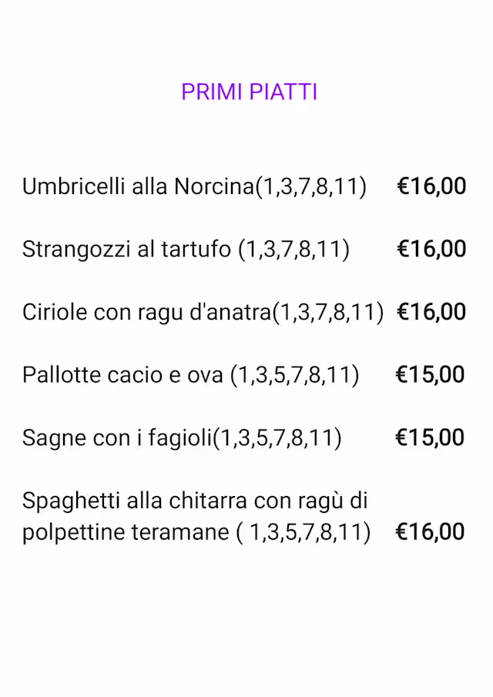Image resolution: width=493 pixels, height=697 pixels.
Task: Click allergen numbers for Pallotte cacio e ova
Action: pos(294,375)
